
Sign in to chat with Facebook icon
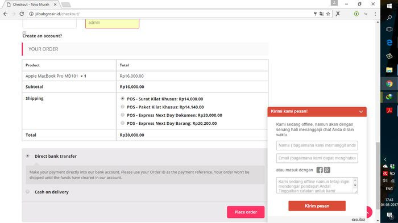pyautogui.click(x=320, y=170)
